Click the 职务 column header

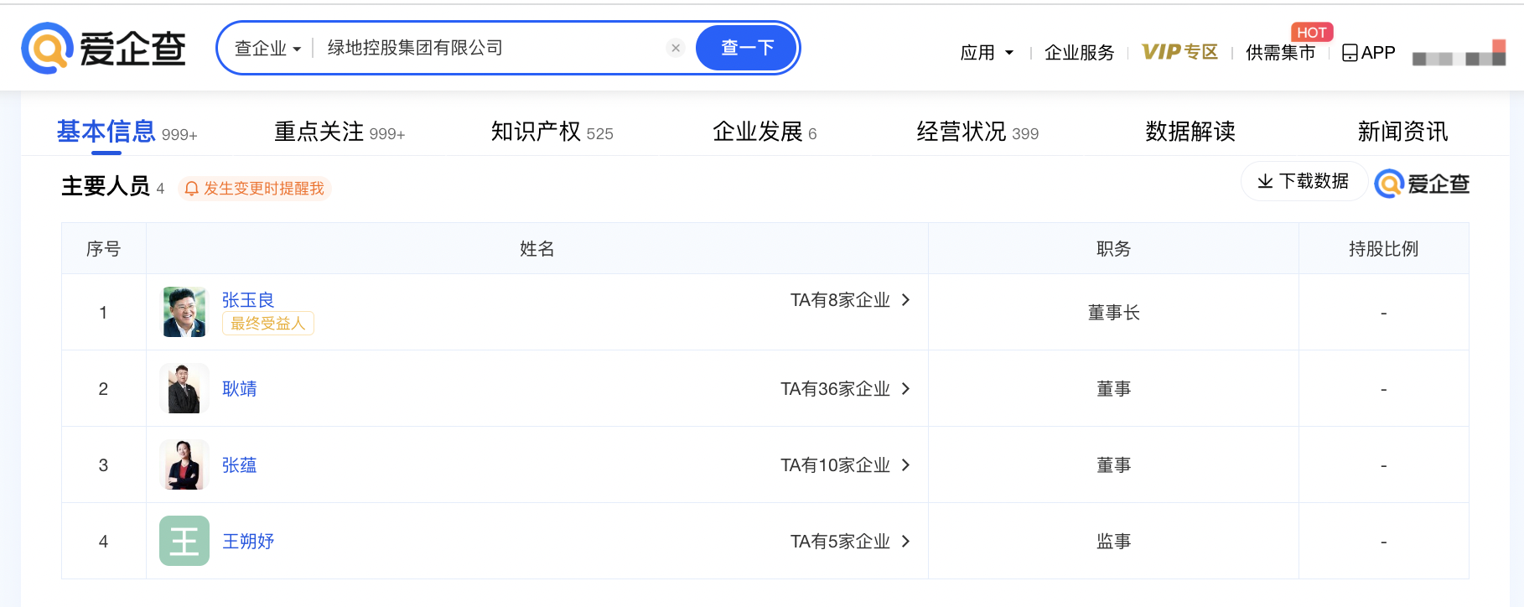pyautogui.click(x=1113, y=249)
